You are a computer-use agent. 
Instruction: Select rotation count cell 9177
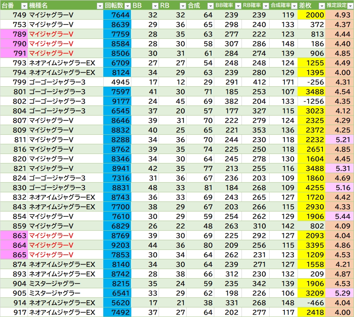[117, 101]
